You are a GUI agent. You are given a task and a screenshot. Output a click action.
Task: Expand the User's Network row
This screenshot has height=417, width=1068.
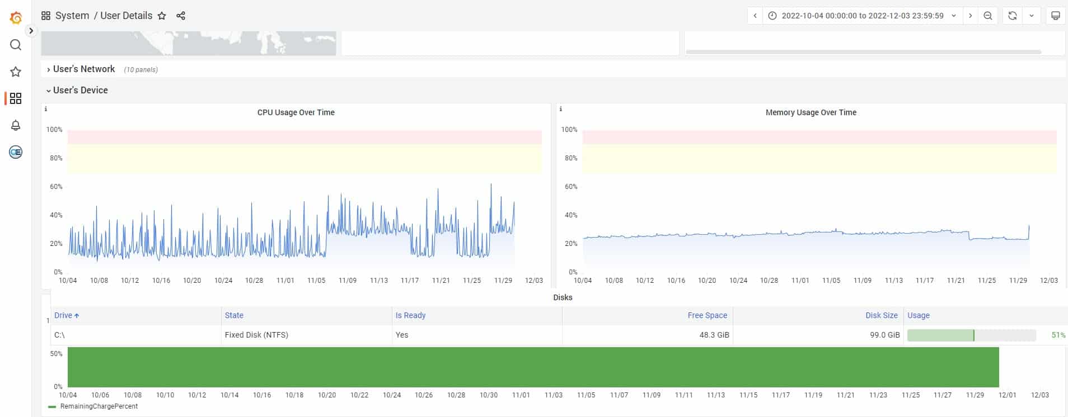pos(83,69)
